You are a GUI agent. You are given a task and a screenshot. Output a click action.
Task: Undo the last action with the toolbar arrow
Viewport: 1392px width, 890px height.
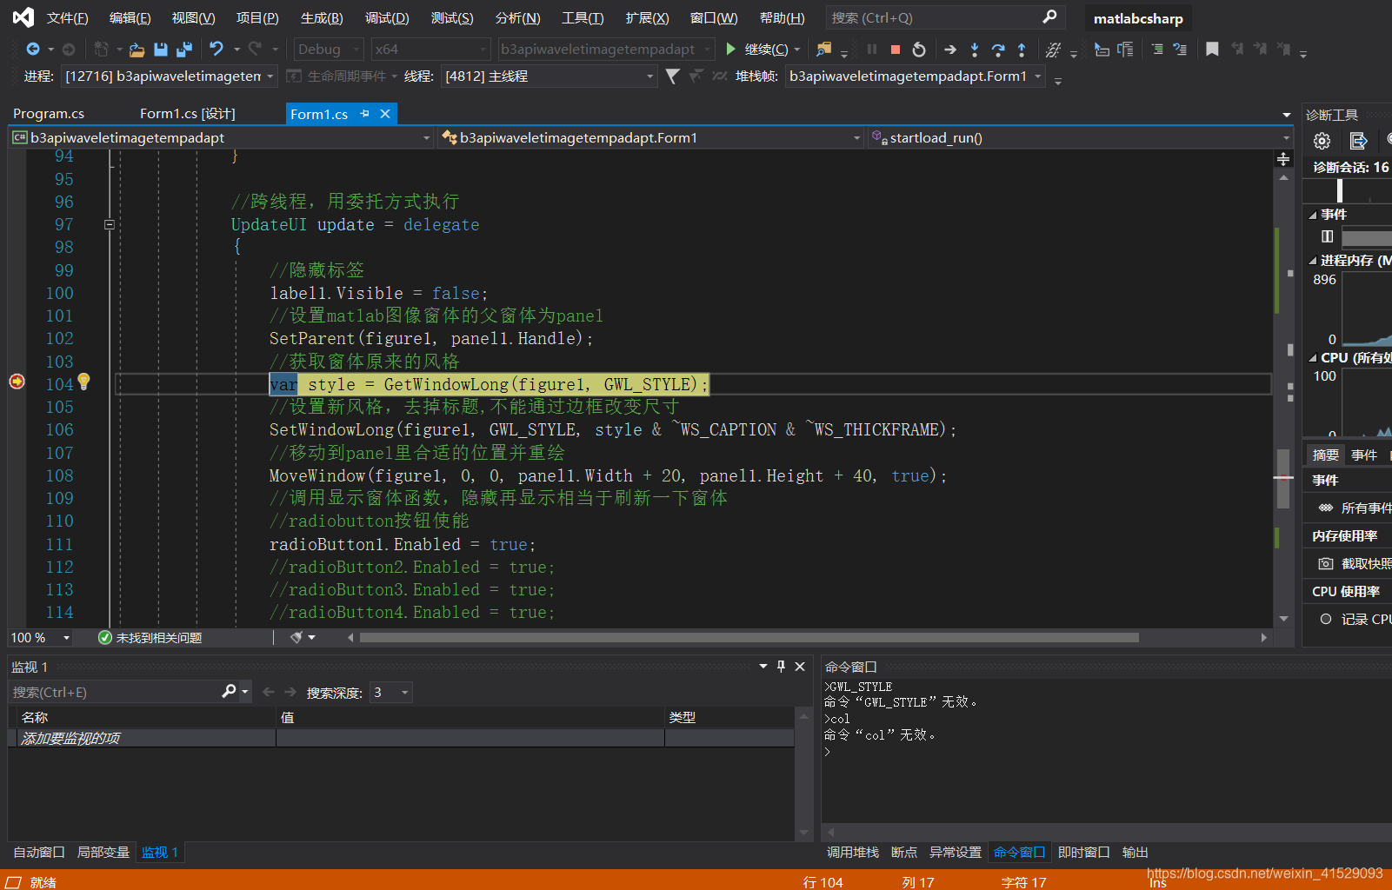point(216,50)
